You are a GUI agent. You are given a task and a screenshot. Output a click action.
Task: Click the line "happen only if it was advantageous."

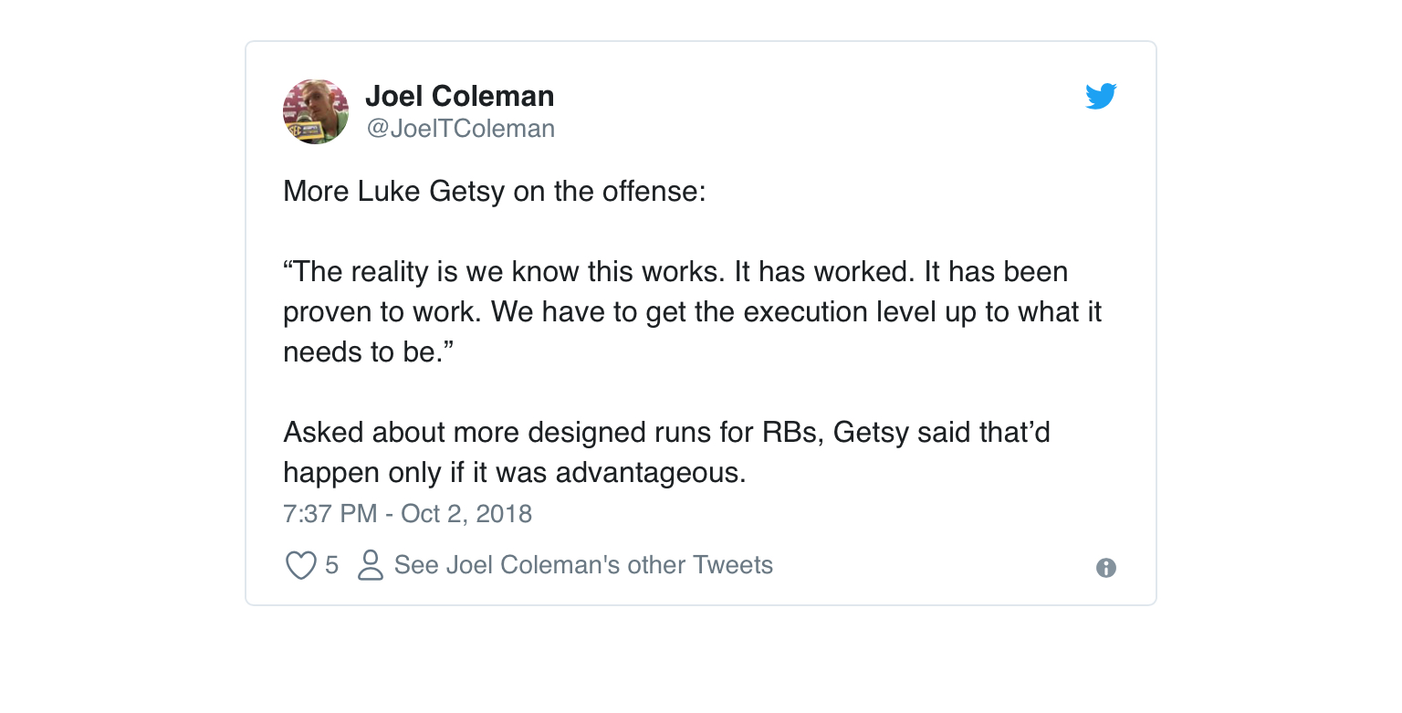514,472
